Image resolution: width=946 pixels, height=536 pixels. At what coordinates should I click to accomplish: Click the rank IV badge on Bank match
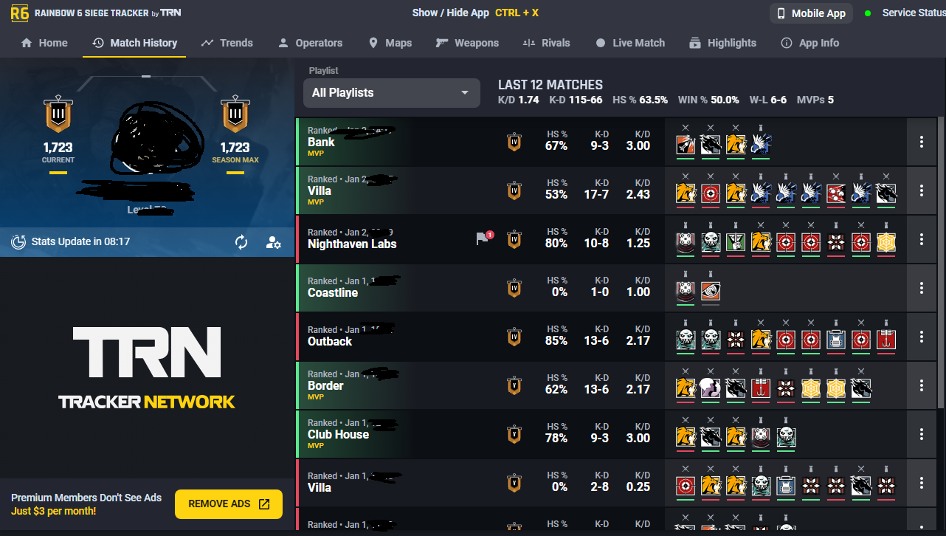[514, 142]
